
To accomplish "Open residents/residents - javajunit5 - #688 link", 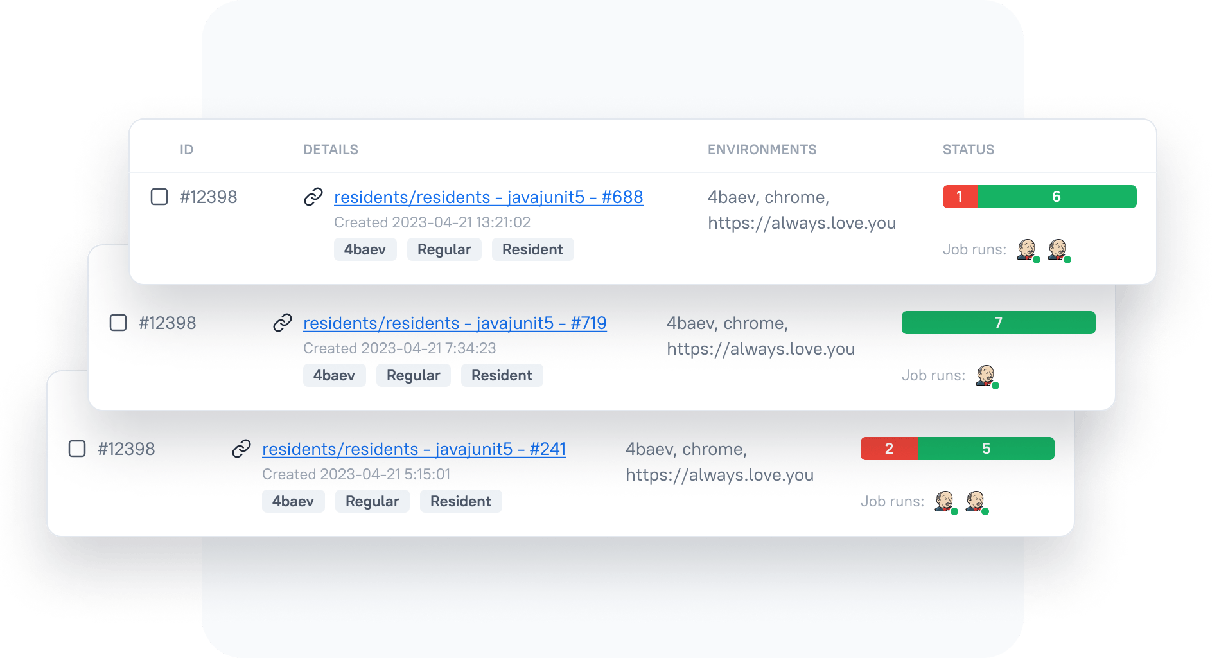I will pos(488,197).
